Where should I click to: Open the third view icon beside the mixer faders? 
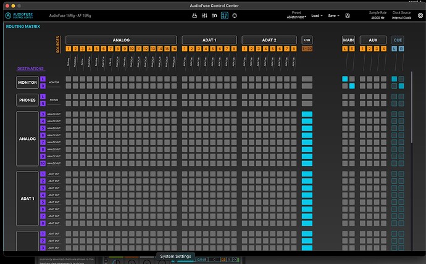[x=215, y=16]
